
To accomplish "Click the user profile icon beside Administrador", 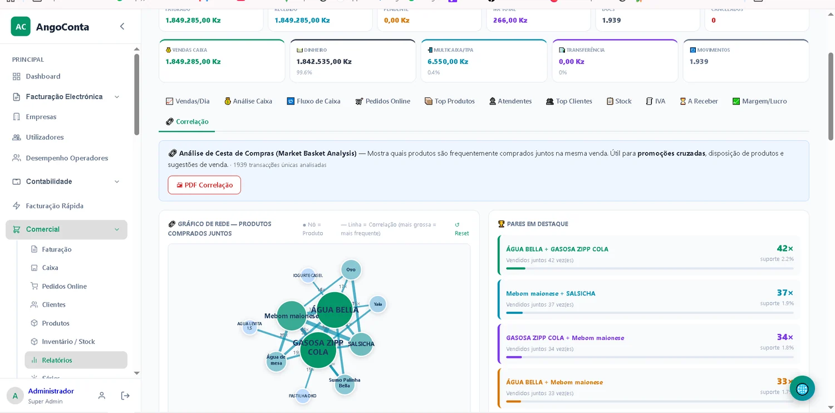I will click(x=102, y=396).
